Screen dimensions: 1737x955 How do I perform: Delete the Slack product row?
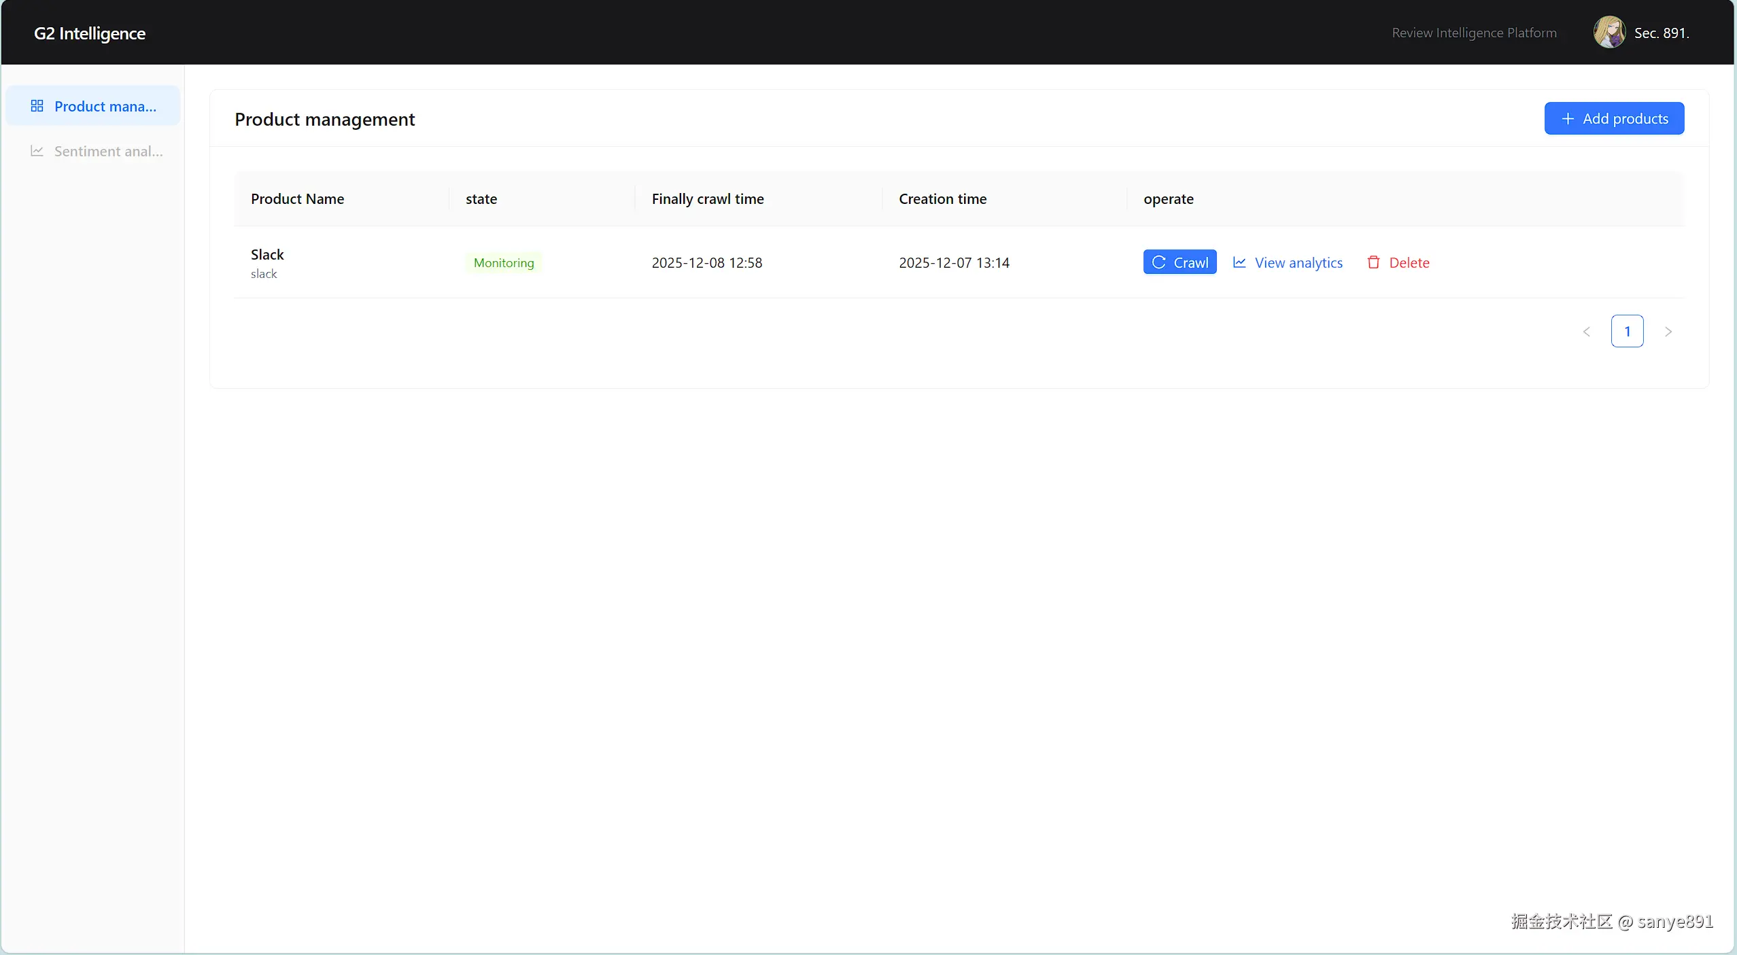(1409, 262)
